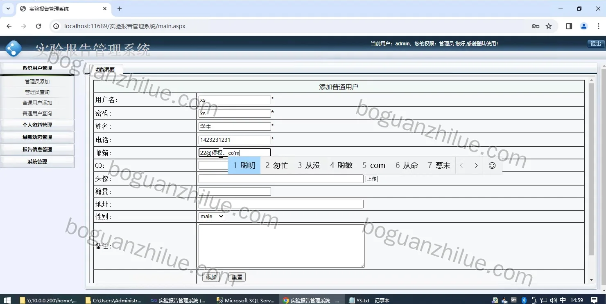Screen dimensions: 606x304
Task: Open the 普通用户添加 menu item
Action: (37, 103)
